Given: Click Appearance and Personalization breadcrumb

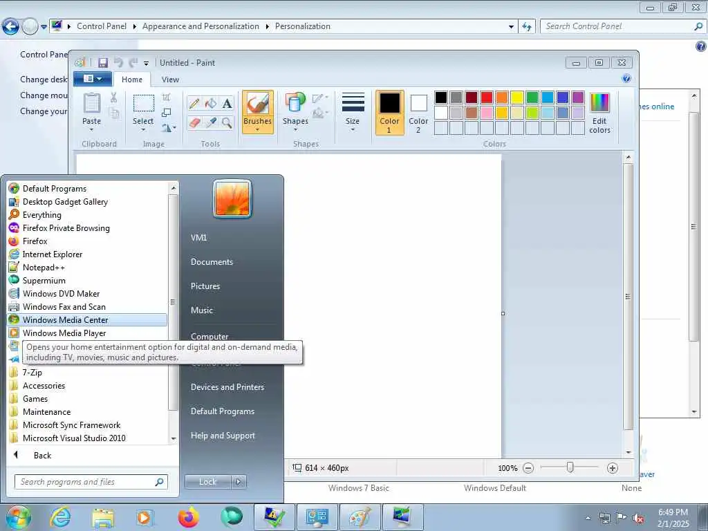Looking at the screenshot, I should (201, 26).
